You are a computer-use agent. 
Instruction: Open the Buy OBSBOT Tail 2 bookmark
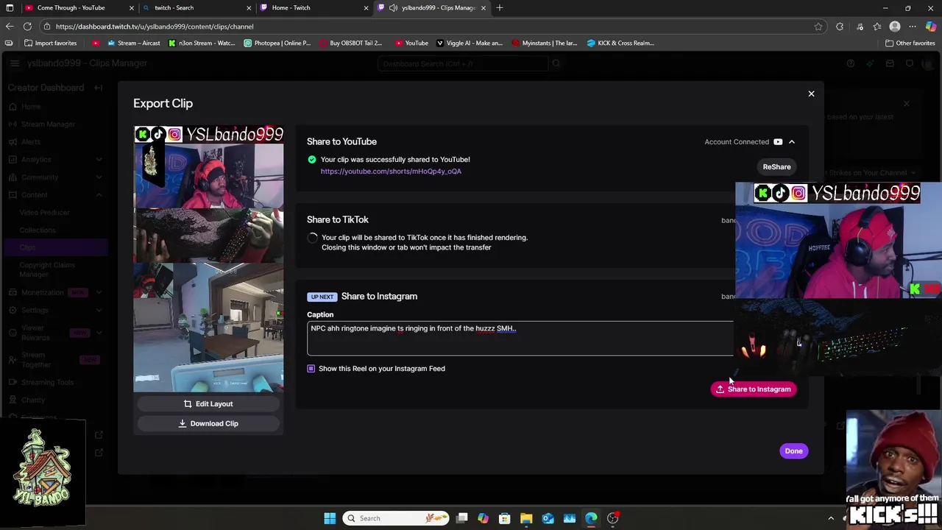351,43
